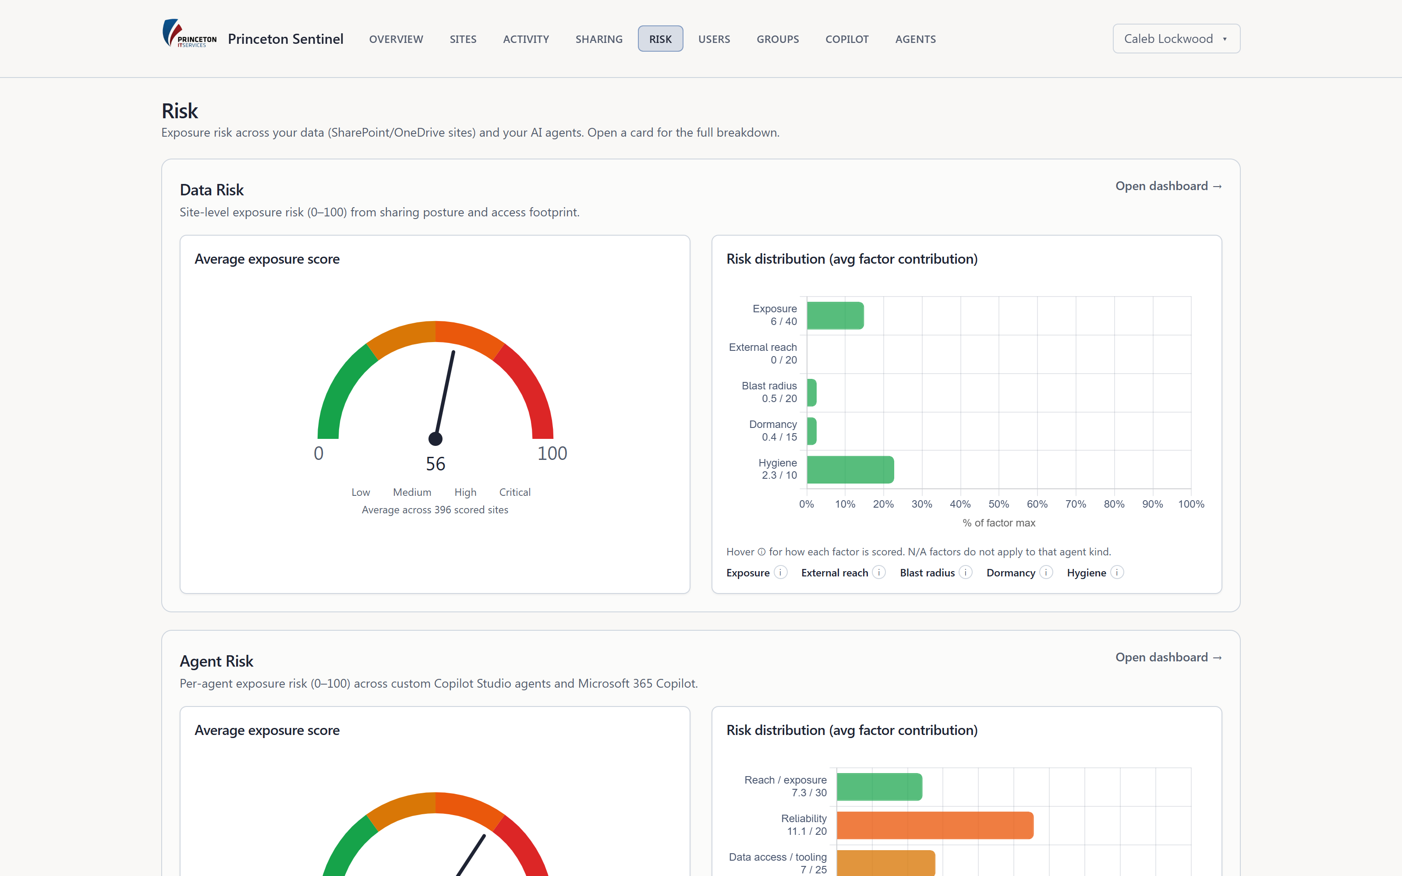Click the 'High' gauge legend label

coord(465,492)
